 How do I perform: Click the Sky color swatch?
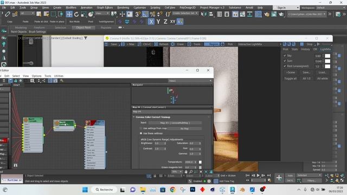[x=327, y=56]
